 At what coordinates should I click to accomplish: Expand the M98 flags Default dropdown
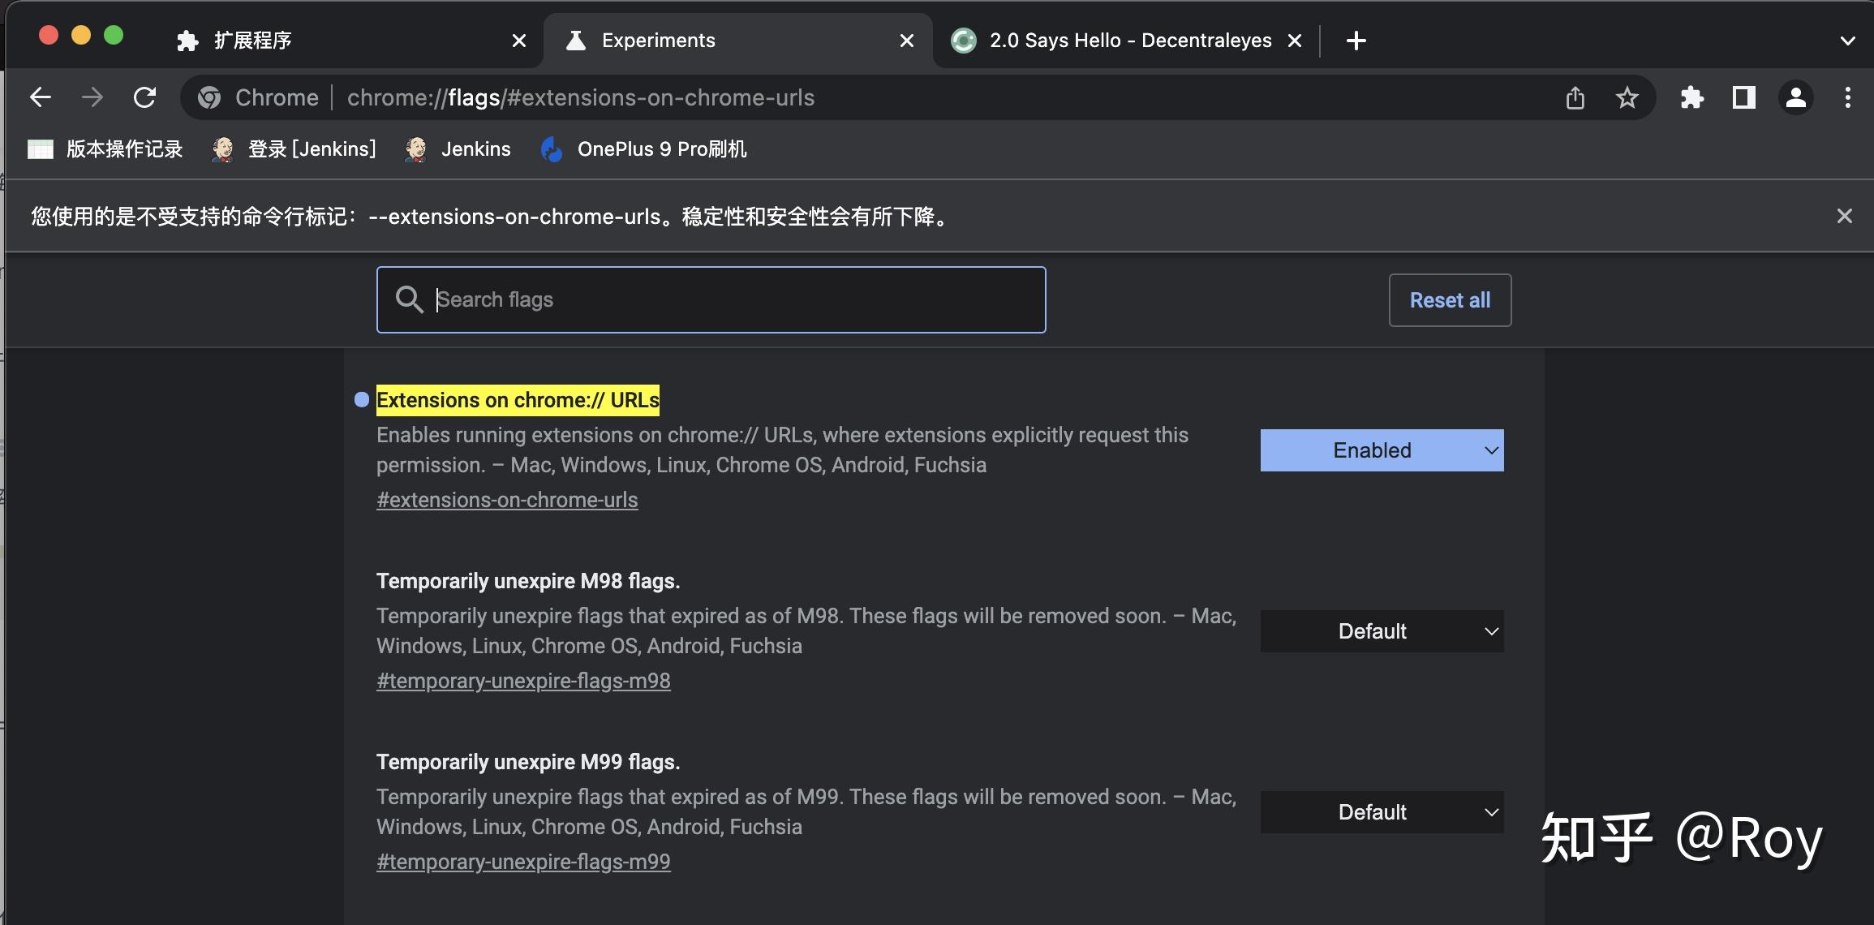point(1381,631)
